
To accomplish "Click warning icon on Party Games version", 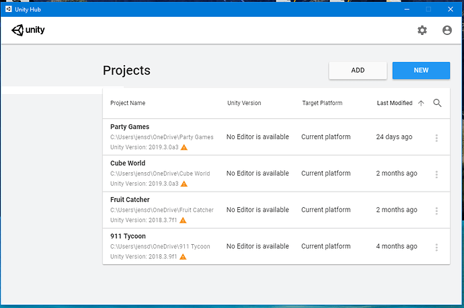I will pos(184,147).
